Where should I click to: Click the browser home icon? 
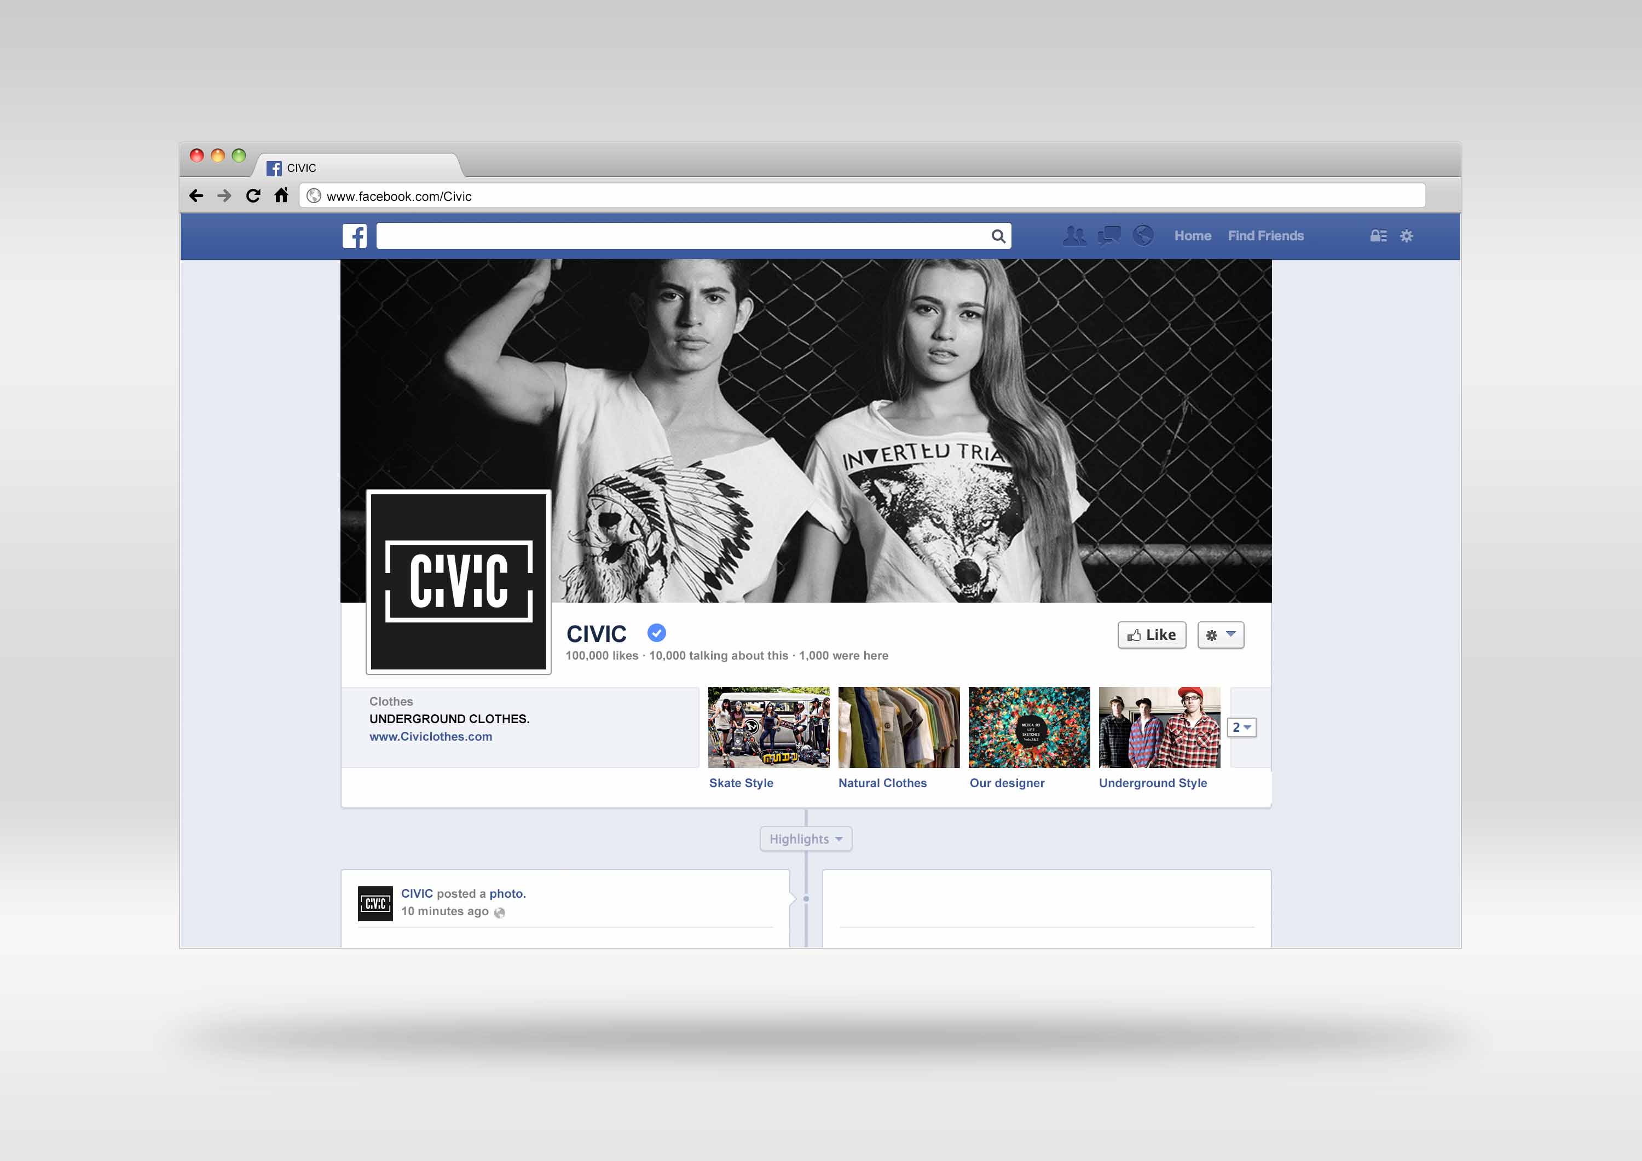(x=281, y=194)
